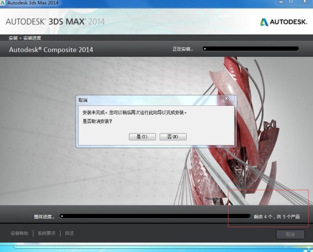Click the 是否取消安装? dialog message

(98, 121)
